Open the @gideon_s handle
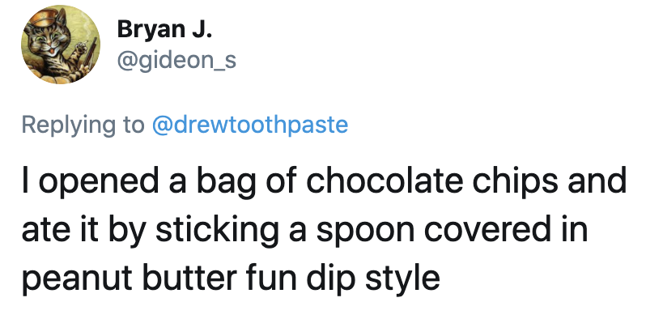This screenshot has width=646, height=319. pos(176,62)
